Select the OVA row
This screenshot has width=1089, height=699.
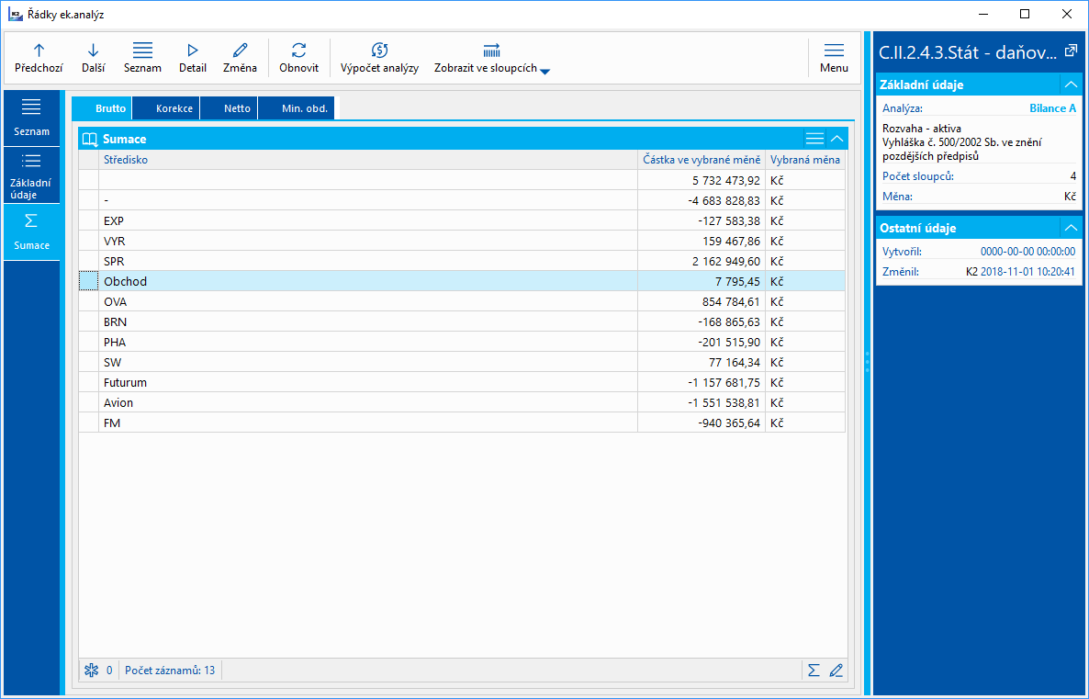[462, 301]
